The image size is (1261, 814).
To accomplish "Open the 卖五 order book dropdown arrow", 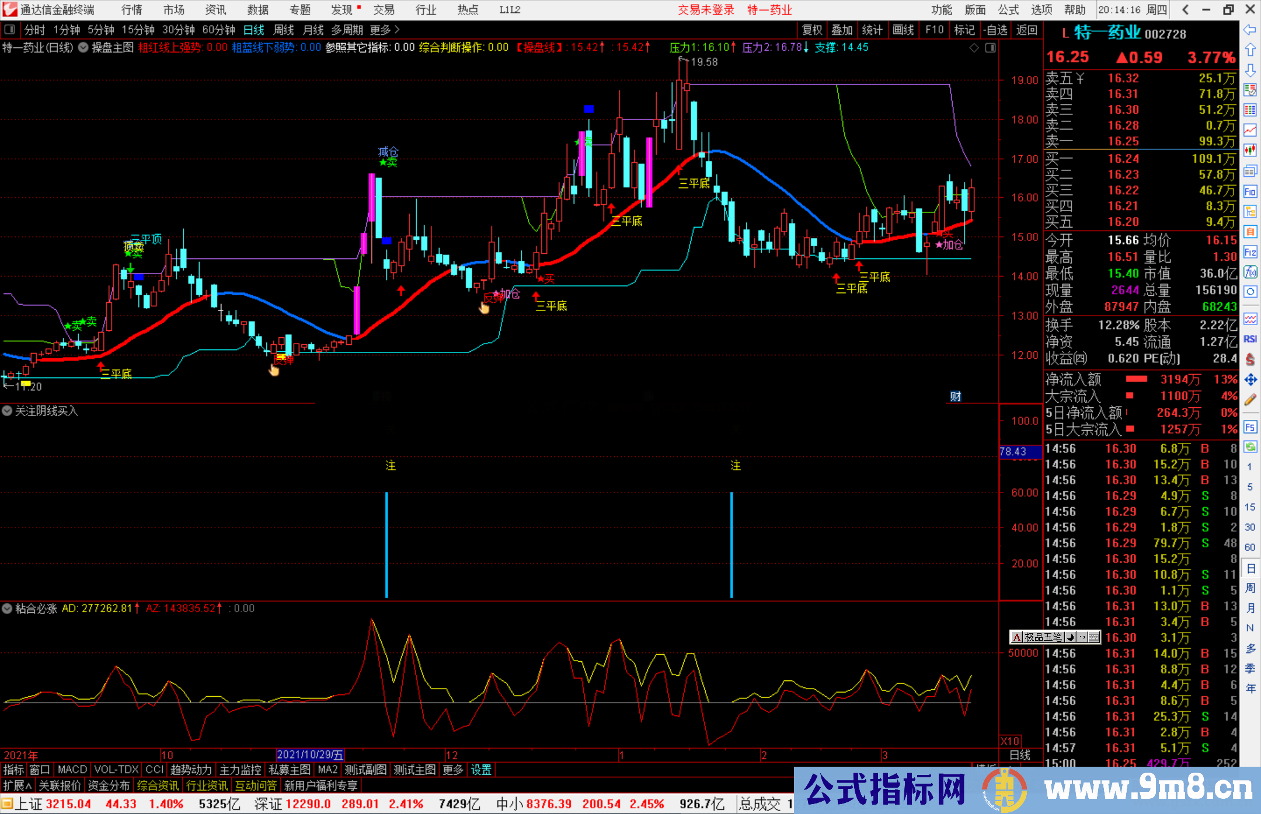I will click(x=1080, y=78).
